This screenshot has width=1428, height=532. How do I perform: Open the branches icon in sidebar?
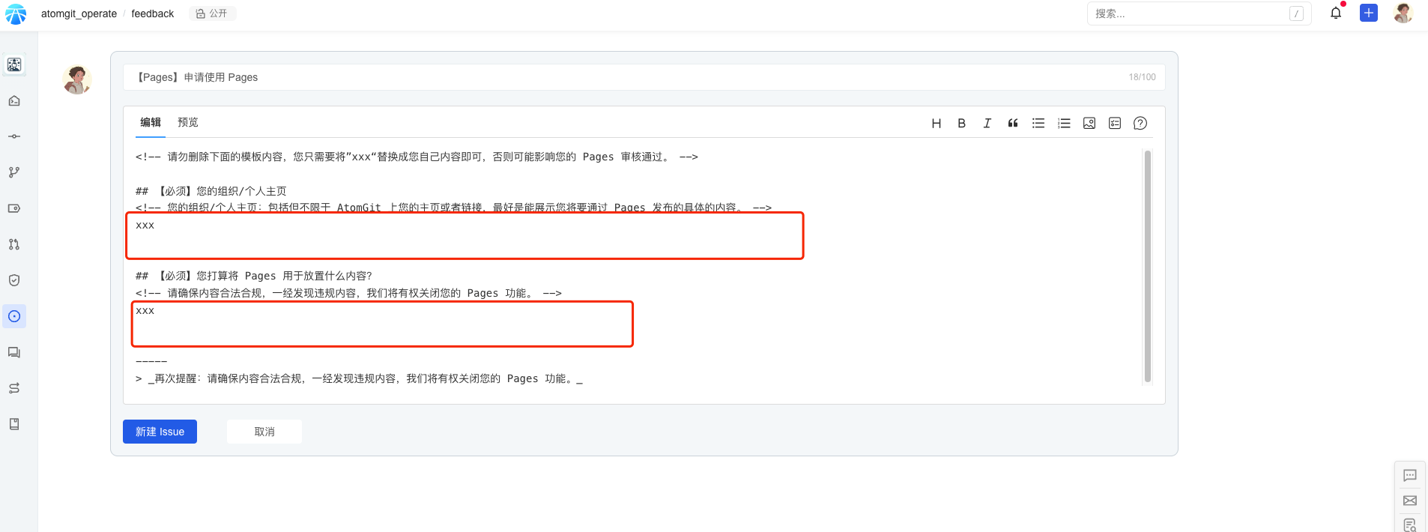[14, 172]
